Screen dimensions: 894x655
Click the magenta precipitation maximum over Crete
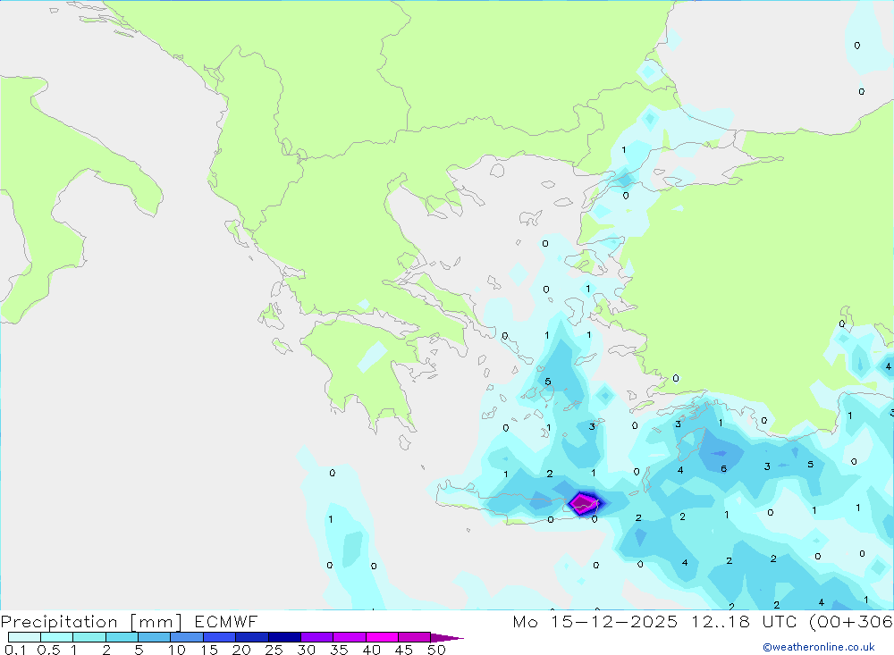click(x=583, y=503)
